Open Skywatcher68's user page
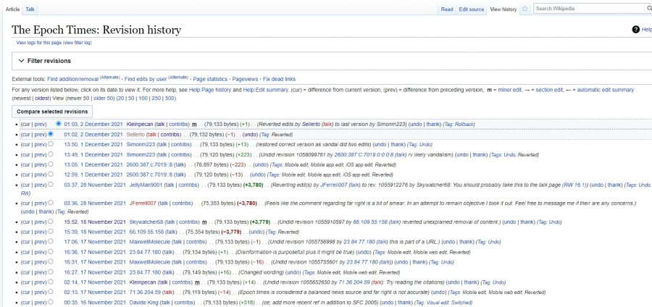Viewport: 652px width, 307px height. [x=146, y=222]
